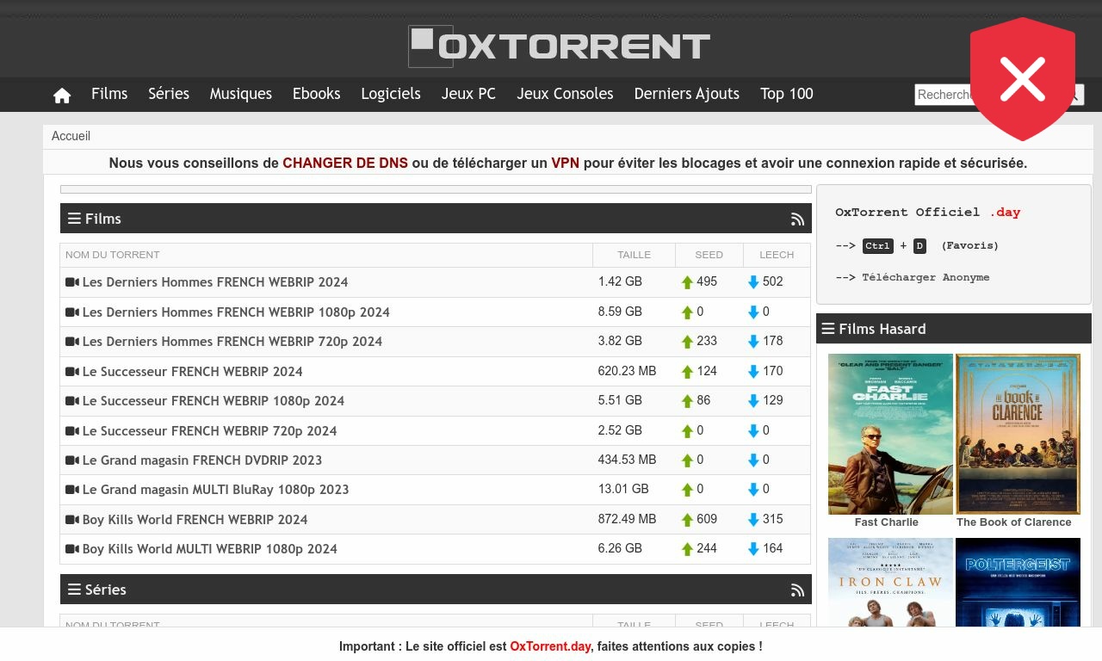Click the size value 13.01 GB

(x=623, y=490)
